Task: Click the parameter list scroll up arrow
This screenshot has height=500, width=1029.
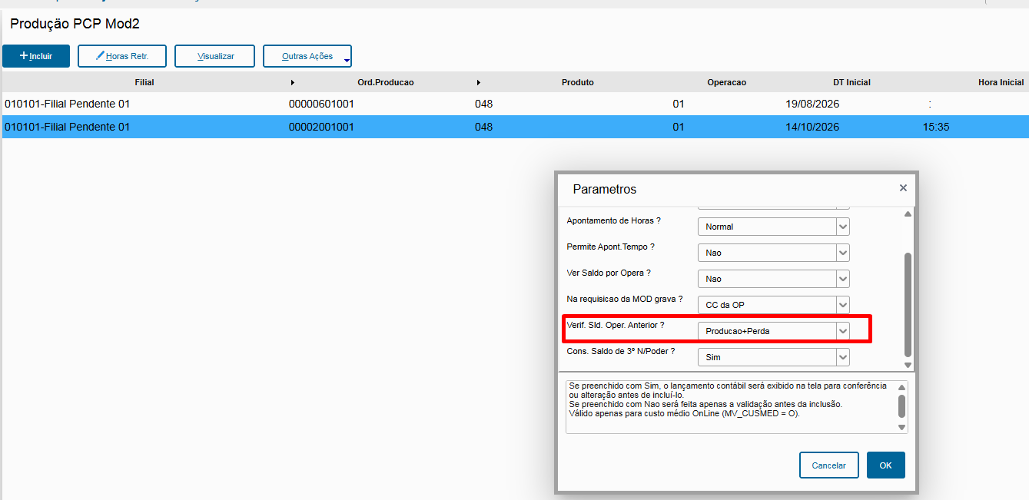Action: [x=908, y=214]
